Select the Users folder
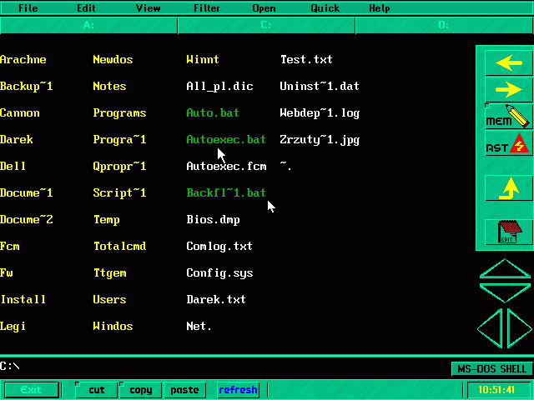Viewport: 534px width, 400px height. click(x=109, y=300)
